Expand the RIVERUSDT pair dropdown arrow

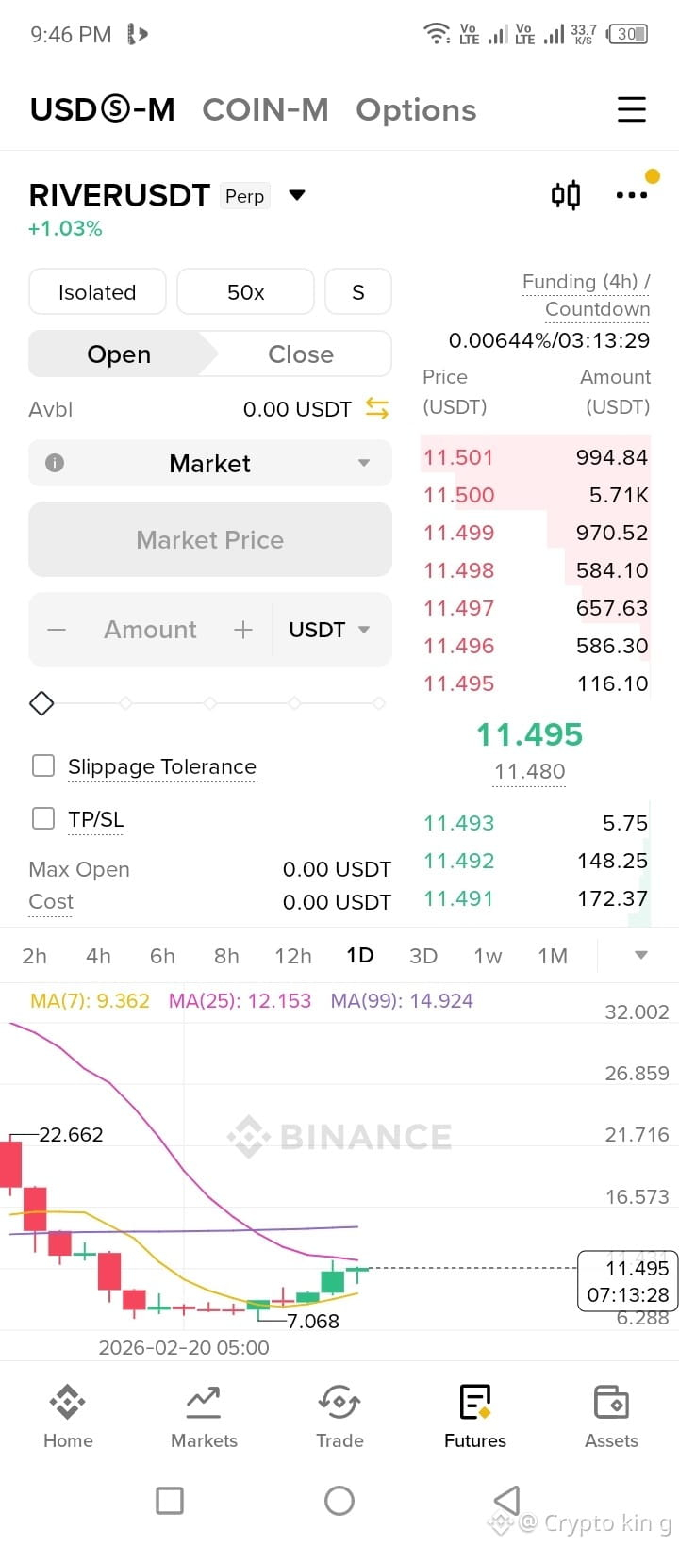click(297, 195)
